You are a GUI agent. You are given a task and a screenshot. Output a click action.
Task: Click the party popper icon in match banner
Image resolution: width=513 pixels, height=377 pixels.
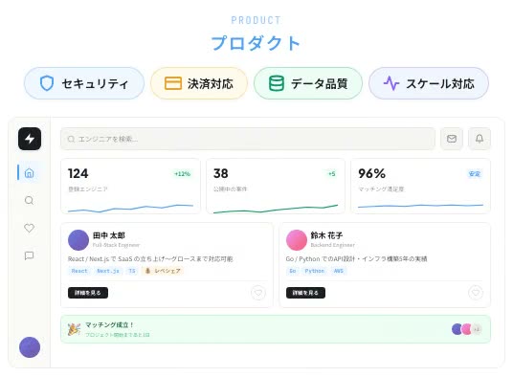74,329
